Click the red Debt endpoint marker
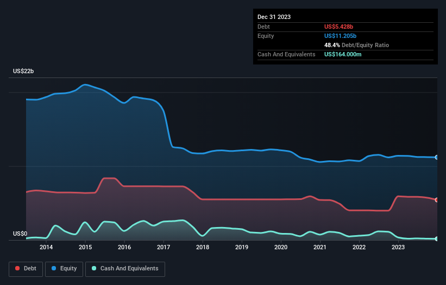Screen dimensions: 446x285 tap(437, 200)
